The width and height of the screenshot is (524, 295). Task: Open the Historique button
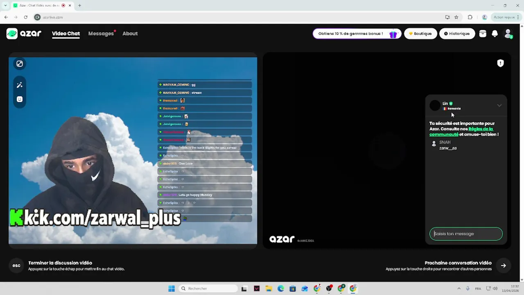pyautogui.click(x=457, y=34)
